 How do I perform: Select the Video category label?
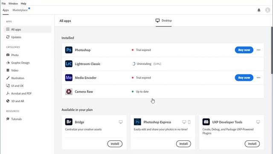pos(15,70)
